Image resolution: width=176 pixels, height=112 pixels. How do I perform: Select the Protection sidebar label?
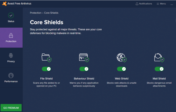(x=11, y=41)
